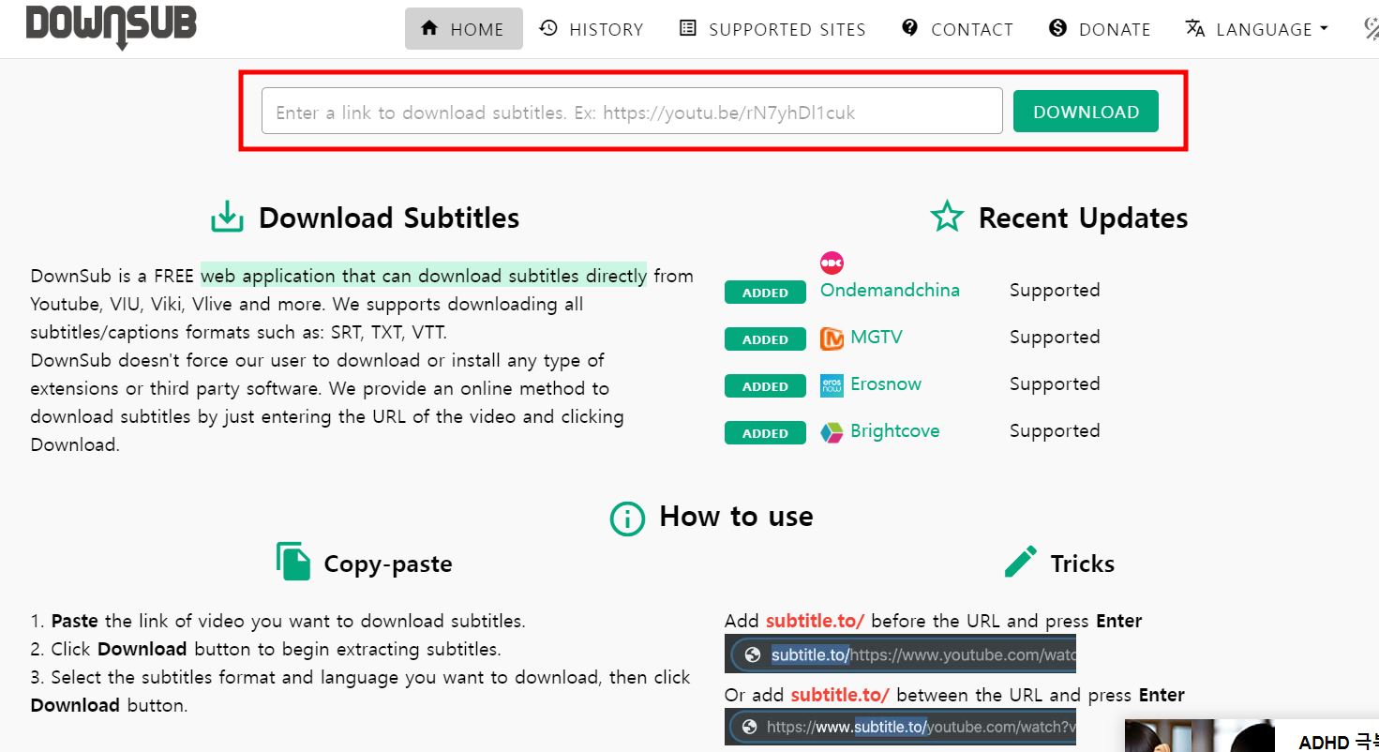Click the Download Subtitles arrow icon
The image size is (1379, 752).
pos(227,217)
